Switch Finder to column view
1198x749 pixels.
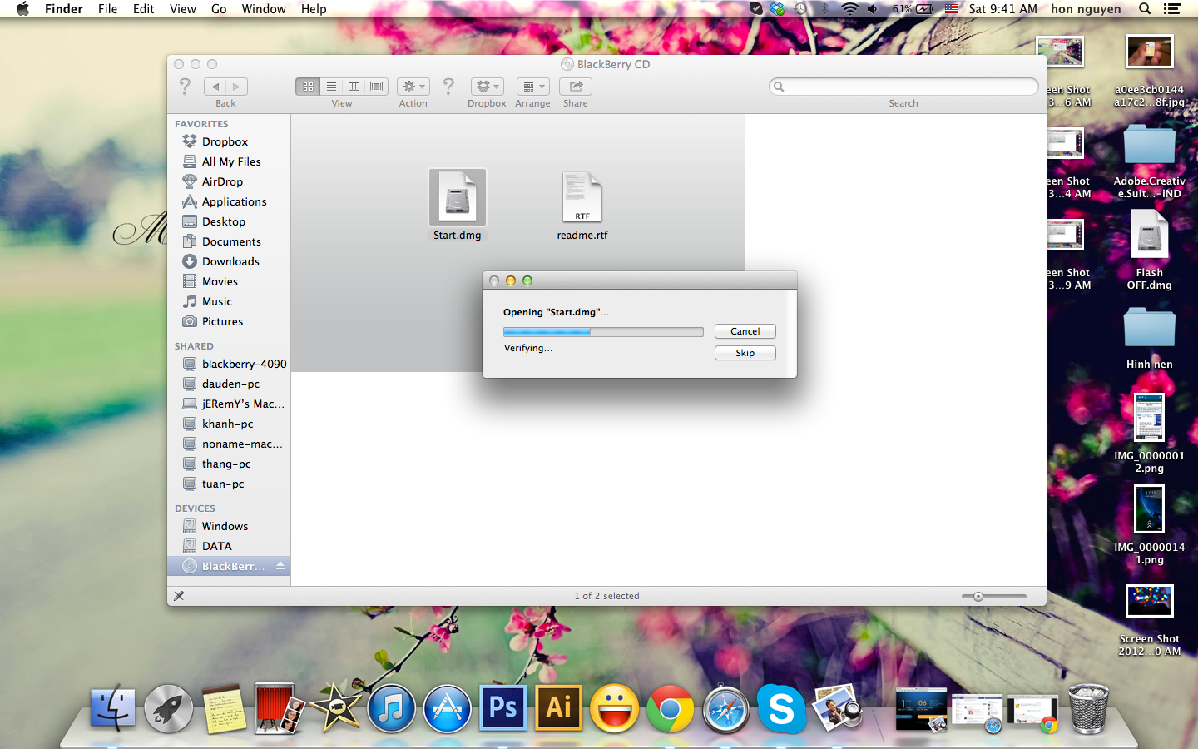click(x=354, y=87)
